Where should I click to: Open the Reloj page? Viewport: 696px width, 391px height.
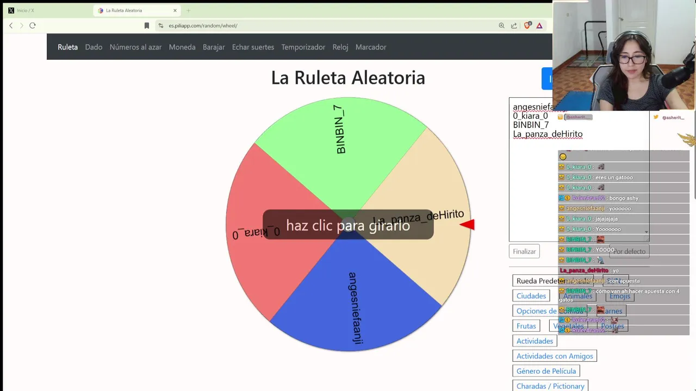coord(340,47)
